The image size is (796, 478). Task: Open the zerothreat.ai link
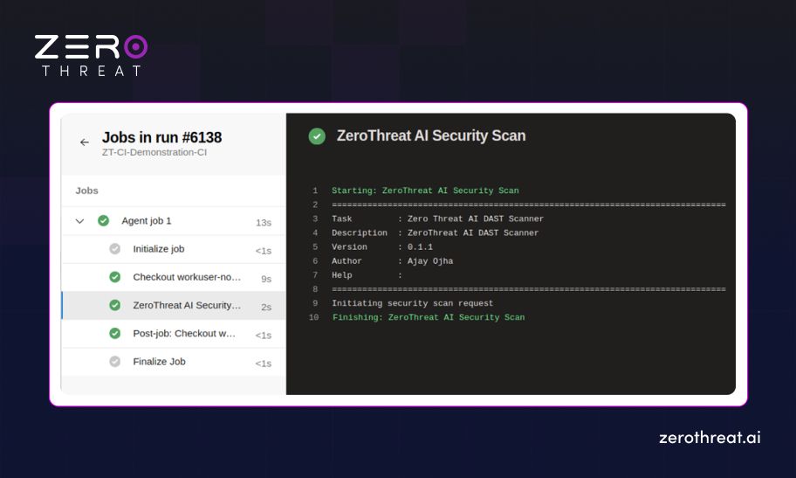pos(710,437)
